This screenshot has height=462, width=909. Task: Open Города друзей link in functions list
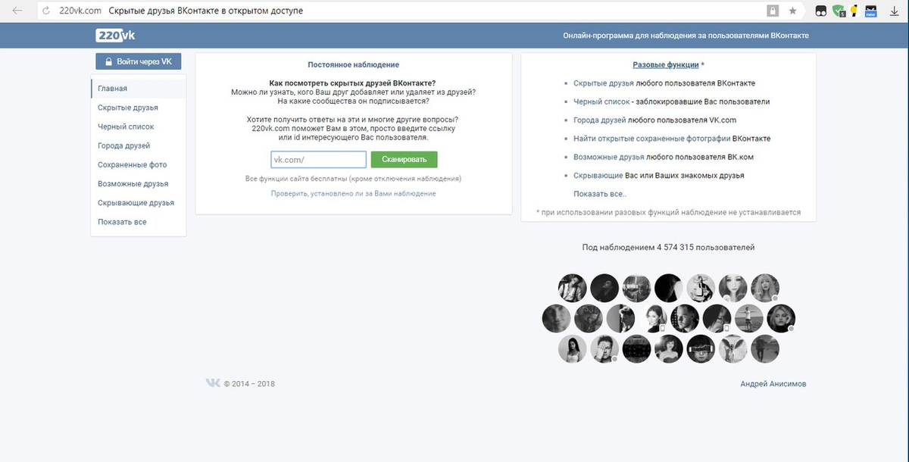(599, 120)
